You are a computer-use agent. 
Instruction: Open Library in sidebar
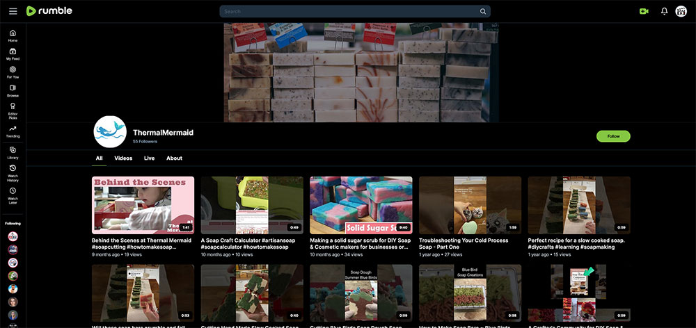click(13, 153)
